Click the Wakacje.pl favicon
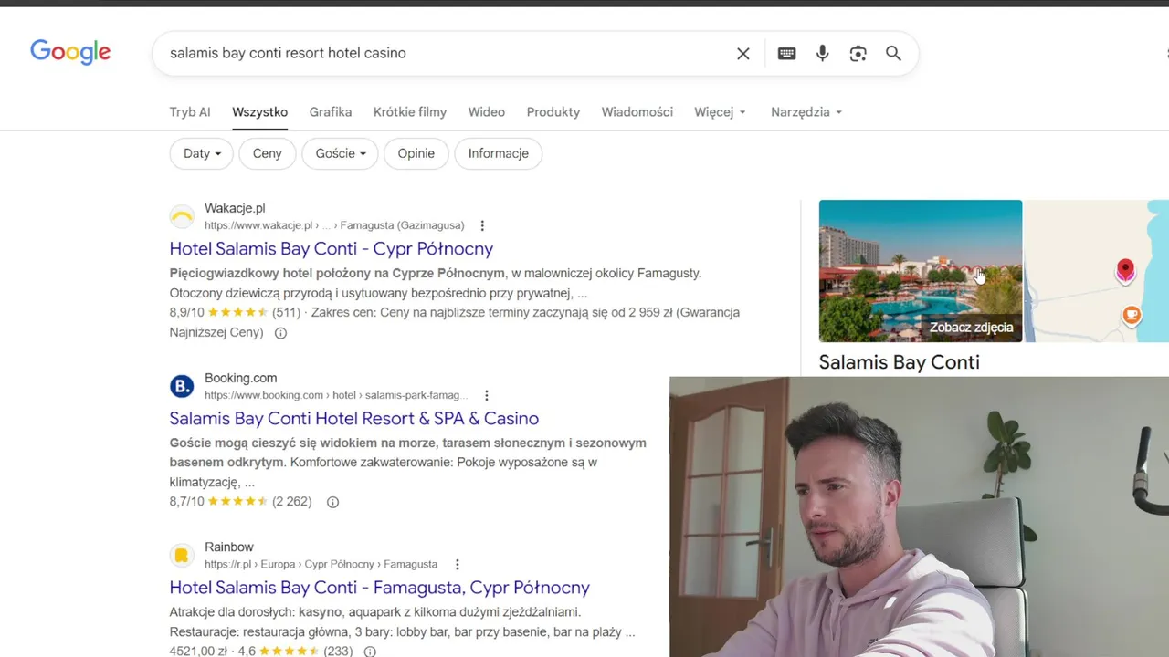The height and width of the screenshot is (657, 1169). [182, 217]
